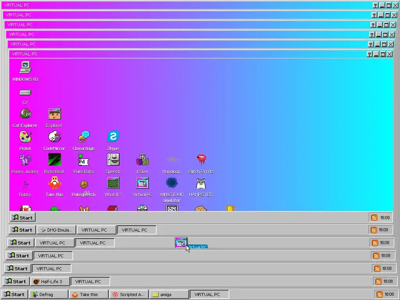This screenshot has width=400, height=300.
Task: Open the Robby icon
Action: coord(25,184)
